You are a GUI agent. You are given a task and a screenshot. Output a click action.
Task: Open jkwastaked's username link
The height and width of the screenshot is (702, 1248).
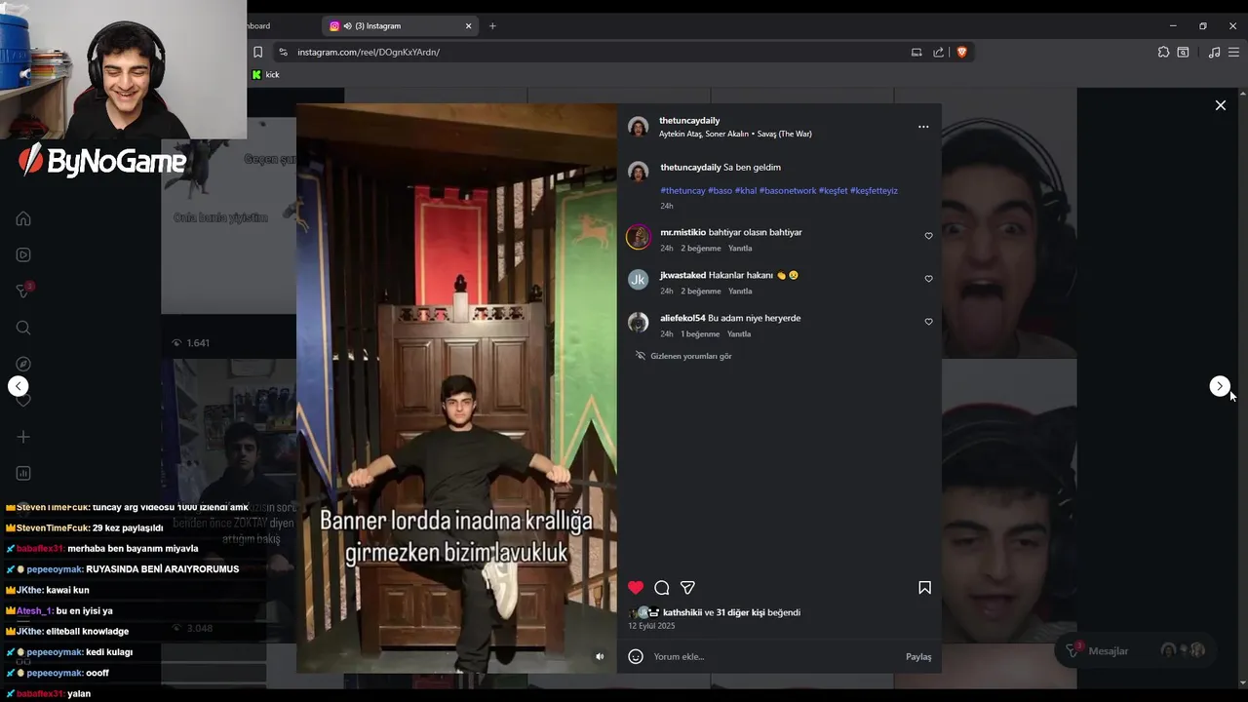(682, 275)
